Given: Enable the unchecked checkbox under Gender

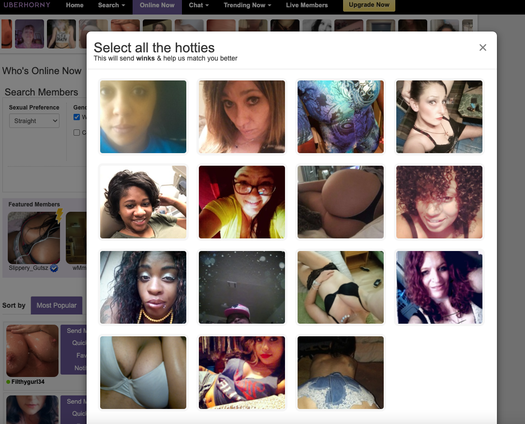Looking at the screenshot, I should [x=76, y=132].
